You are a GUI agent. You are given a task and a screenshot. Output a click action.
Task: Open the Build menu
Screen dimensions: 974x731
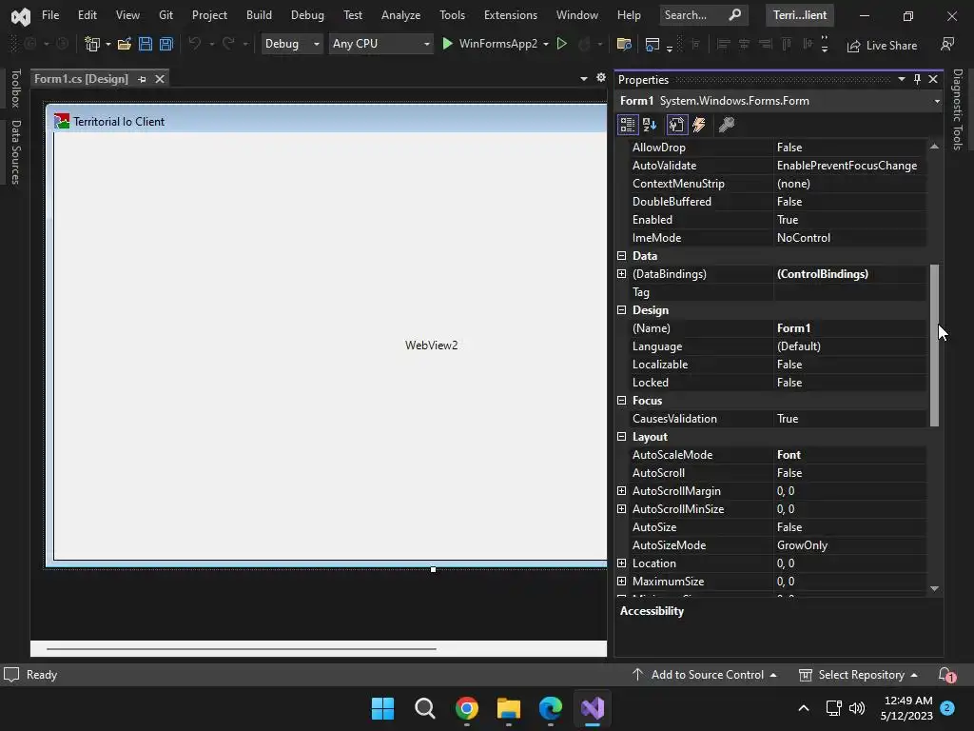coord(259,15)
